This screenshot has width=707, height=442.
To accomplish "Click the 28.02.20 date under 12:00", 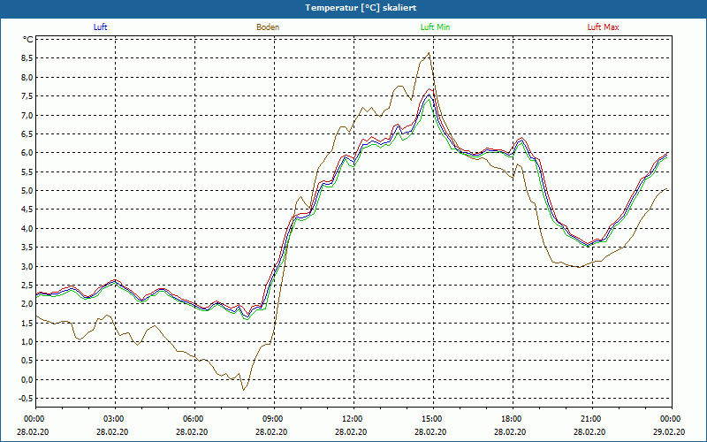I will [x=351, y=431].
